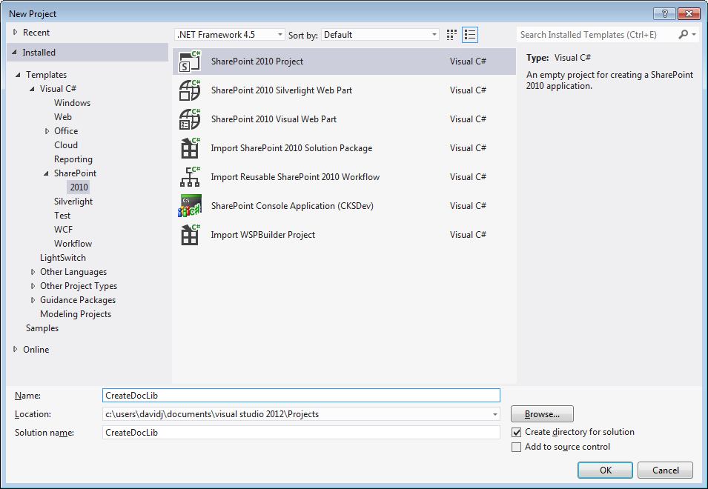Collapse the Installed section

(x=14, y=53)
